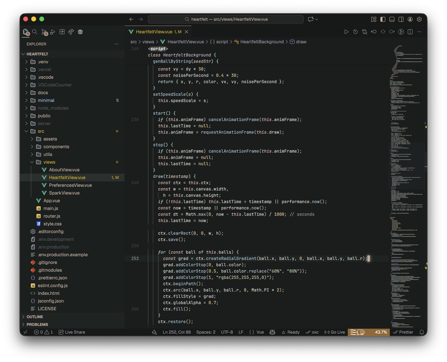Click the command center search field
This screenshot has width=447, height=362.
tap(226, 19)
